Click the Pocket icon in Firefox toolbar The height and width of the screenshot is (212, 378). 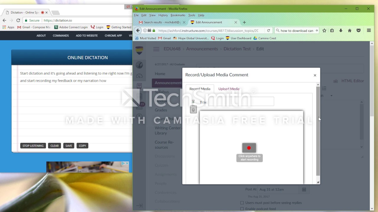click(359, 30)
